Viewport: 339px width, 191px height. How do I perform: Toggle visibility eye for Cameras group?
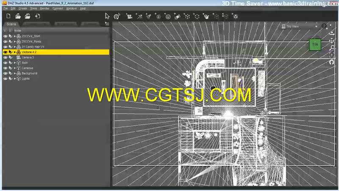pyautogui.click(x=6, y=68)
